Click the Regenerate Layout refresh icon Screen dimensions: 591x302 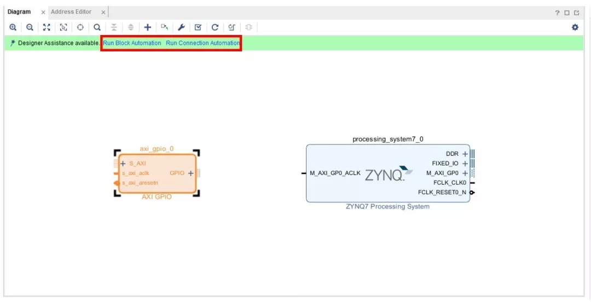pyautogui.click(x=215, y=27)
